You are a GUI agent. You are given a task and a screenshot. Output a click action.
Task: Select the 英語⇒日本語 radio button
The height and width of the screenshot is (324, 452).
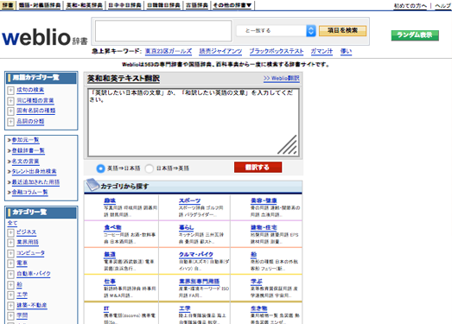point(100,168)
